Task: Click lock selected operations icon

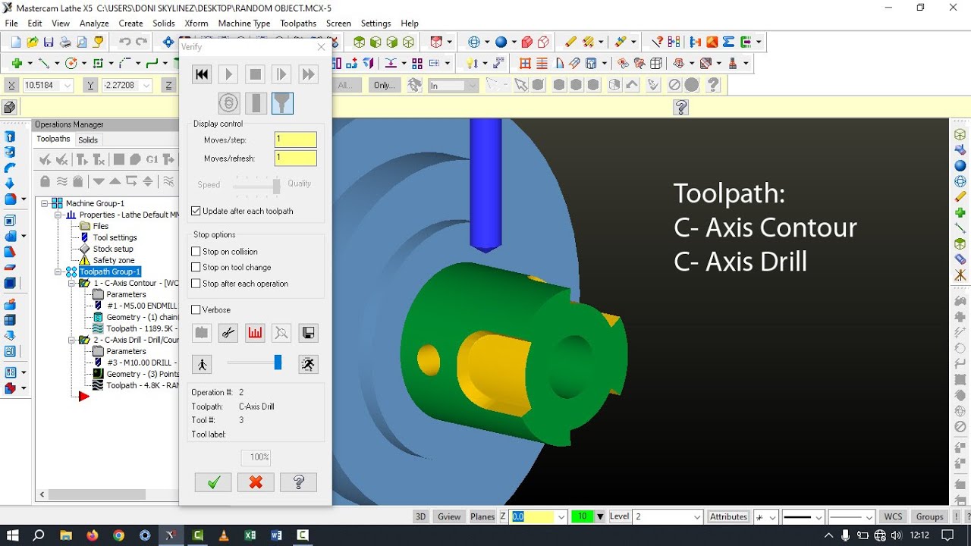Action: 45,181
